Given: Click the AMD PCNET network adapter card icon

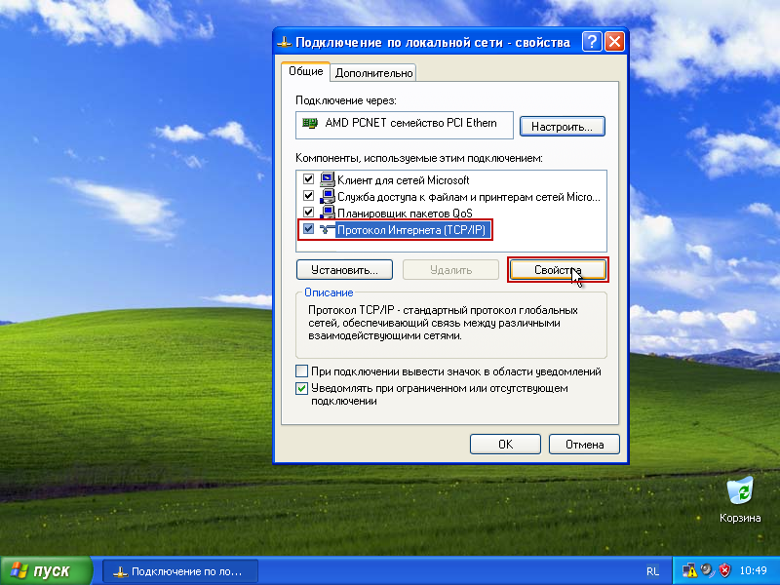Looking at the screenshot, I should click(x=310, y=123).
